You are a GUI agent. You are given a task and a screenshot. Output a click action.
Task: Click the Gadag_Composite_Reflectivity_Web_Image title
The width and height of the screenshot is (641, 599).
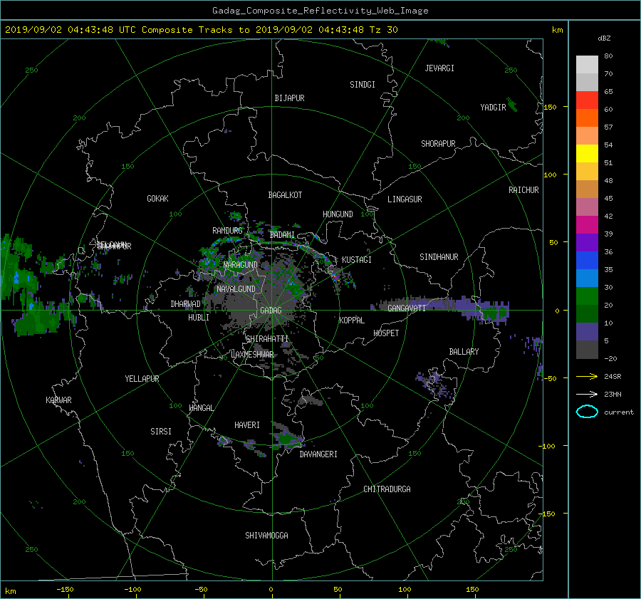320,11
